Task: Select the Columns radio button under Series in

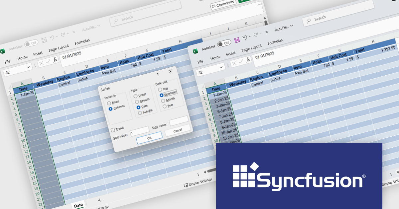Action: pyautogui.click(x=110, y=108)
